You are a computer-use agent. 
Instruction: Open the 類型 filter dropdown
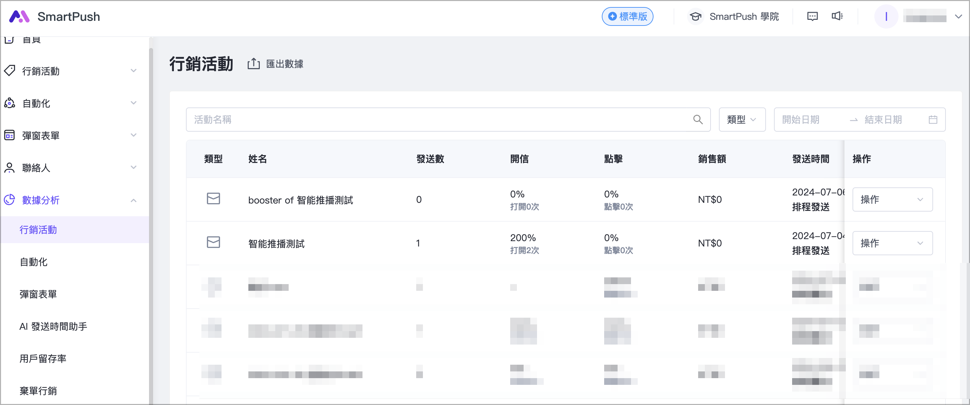(x=741, y=120)
